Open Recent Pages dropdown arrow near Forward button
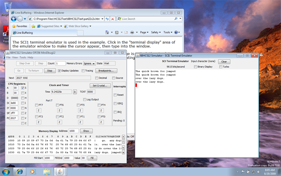Screen dimensions: 281x176 (x=25, y=18)
